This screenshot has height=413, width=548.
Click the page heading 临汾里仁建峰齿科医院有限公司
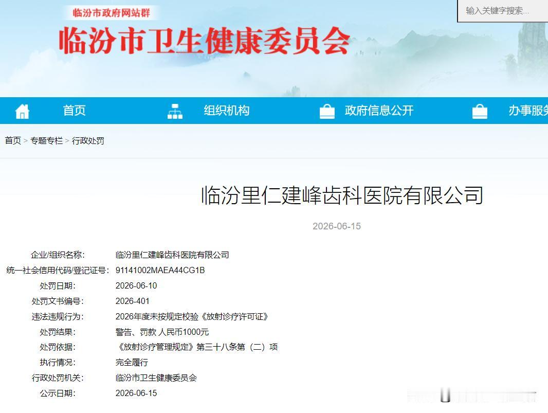342,195
